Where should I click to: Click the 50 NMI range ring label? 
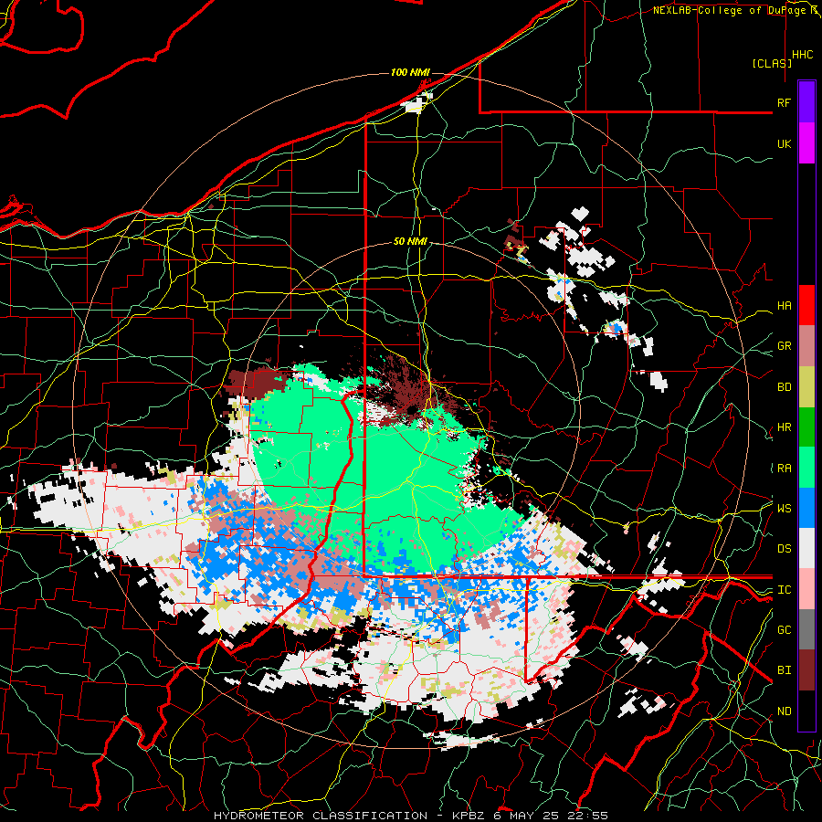coord(410,242)
